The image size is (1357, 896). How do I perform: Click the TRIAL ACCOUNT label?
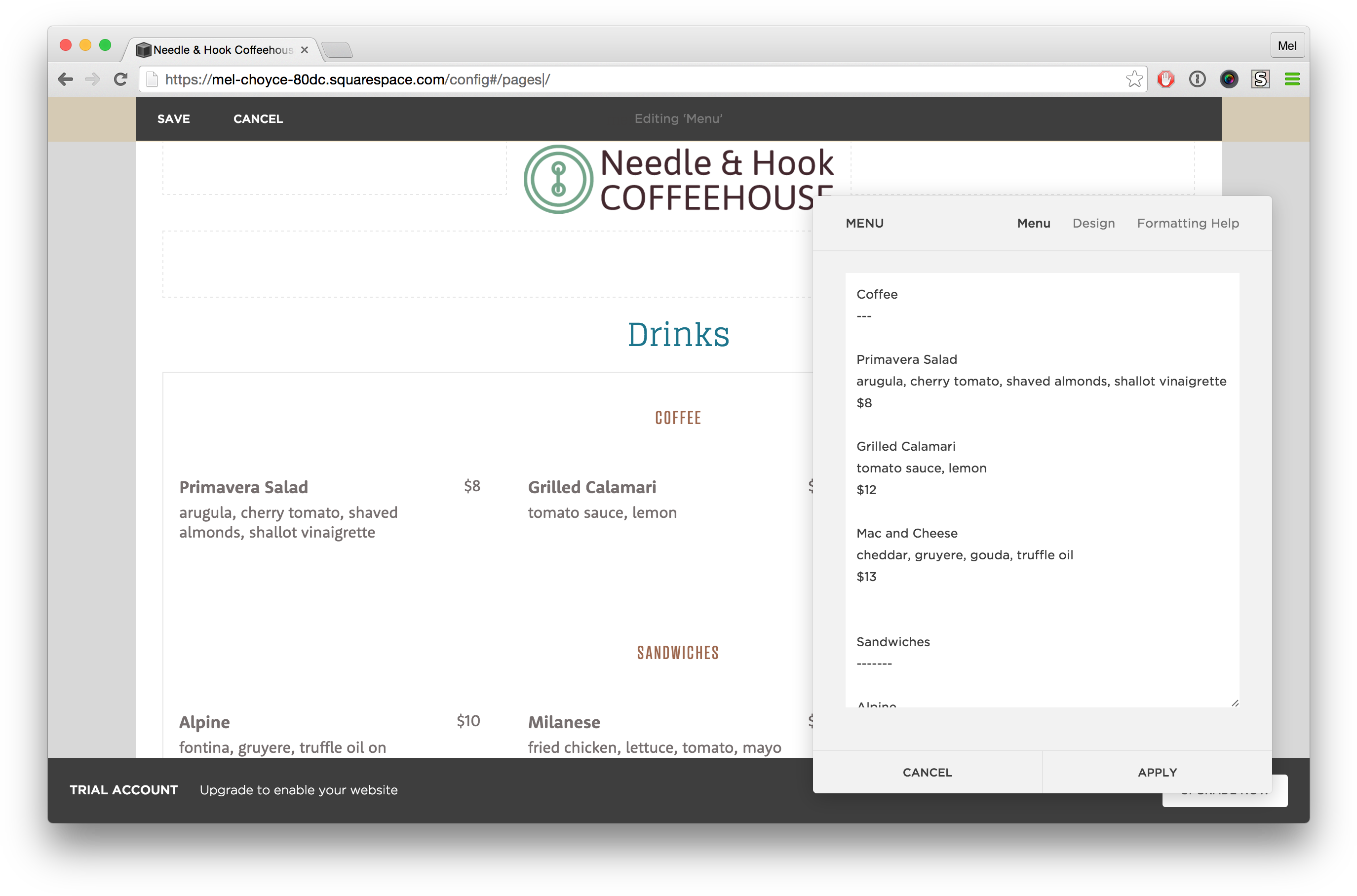(123, 790)
